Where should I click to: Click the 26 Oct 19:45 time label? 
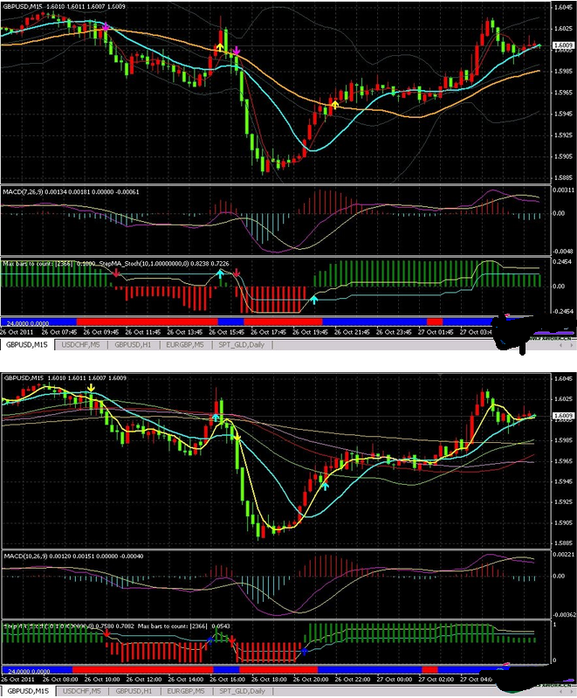(310, 332)
